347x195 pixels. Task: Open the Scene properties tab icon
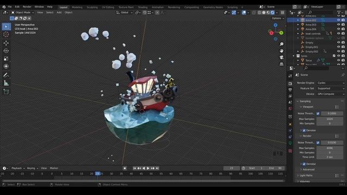(291, 102)
